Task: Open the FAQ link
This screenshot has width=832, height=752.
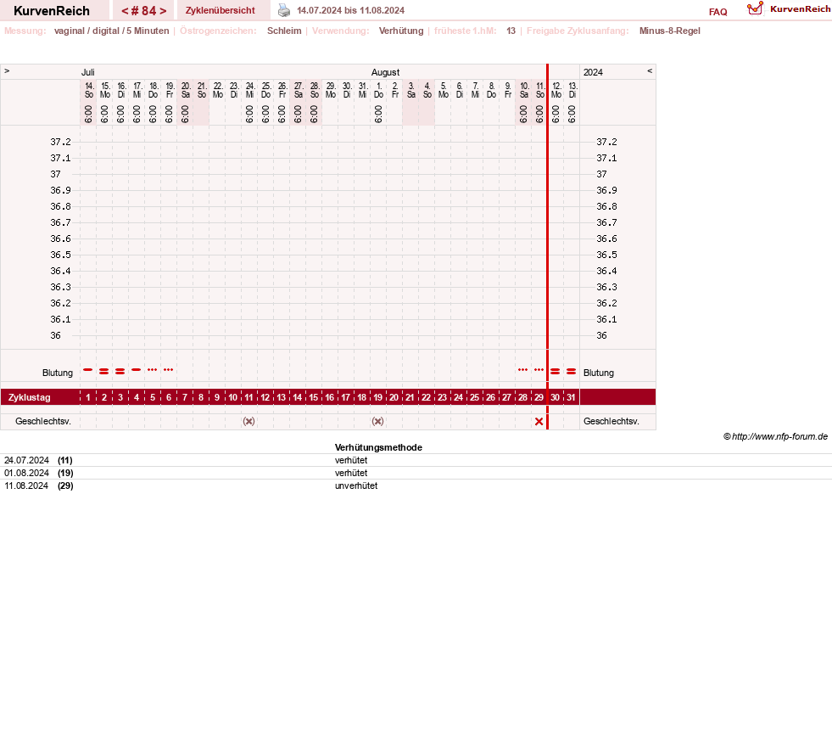Action: pyautogui.click(x=718, y=12)
